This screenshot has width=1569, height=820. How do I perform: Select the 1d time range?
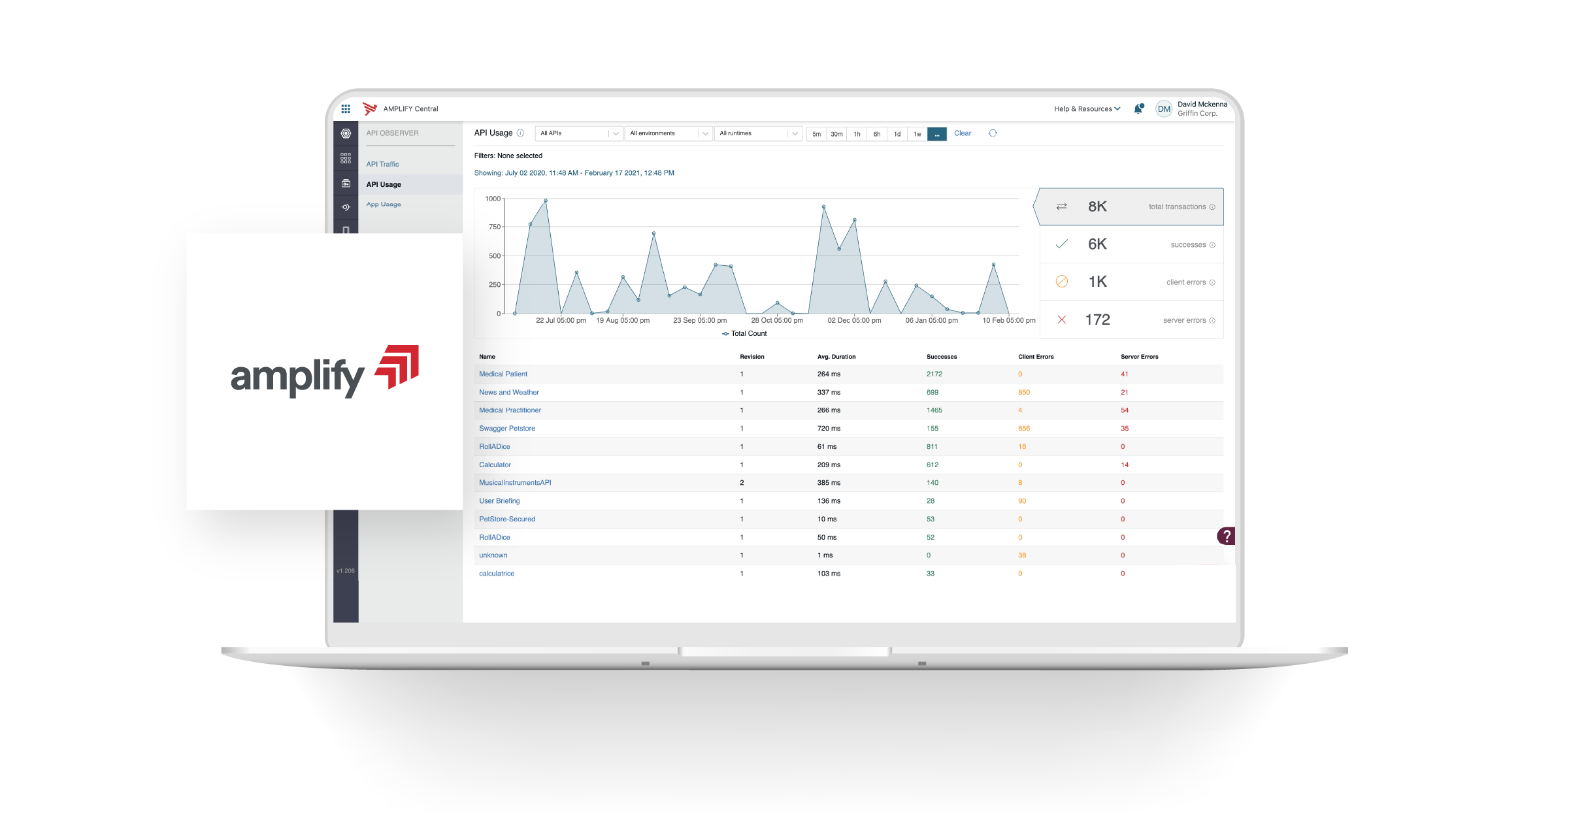coord(897,134)
